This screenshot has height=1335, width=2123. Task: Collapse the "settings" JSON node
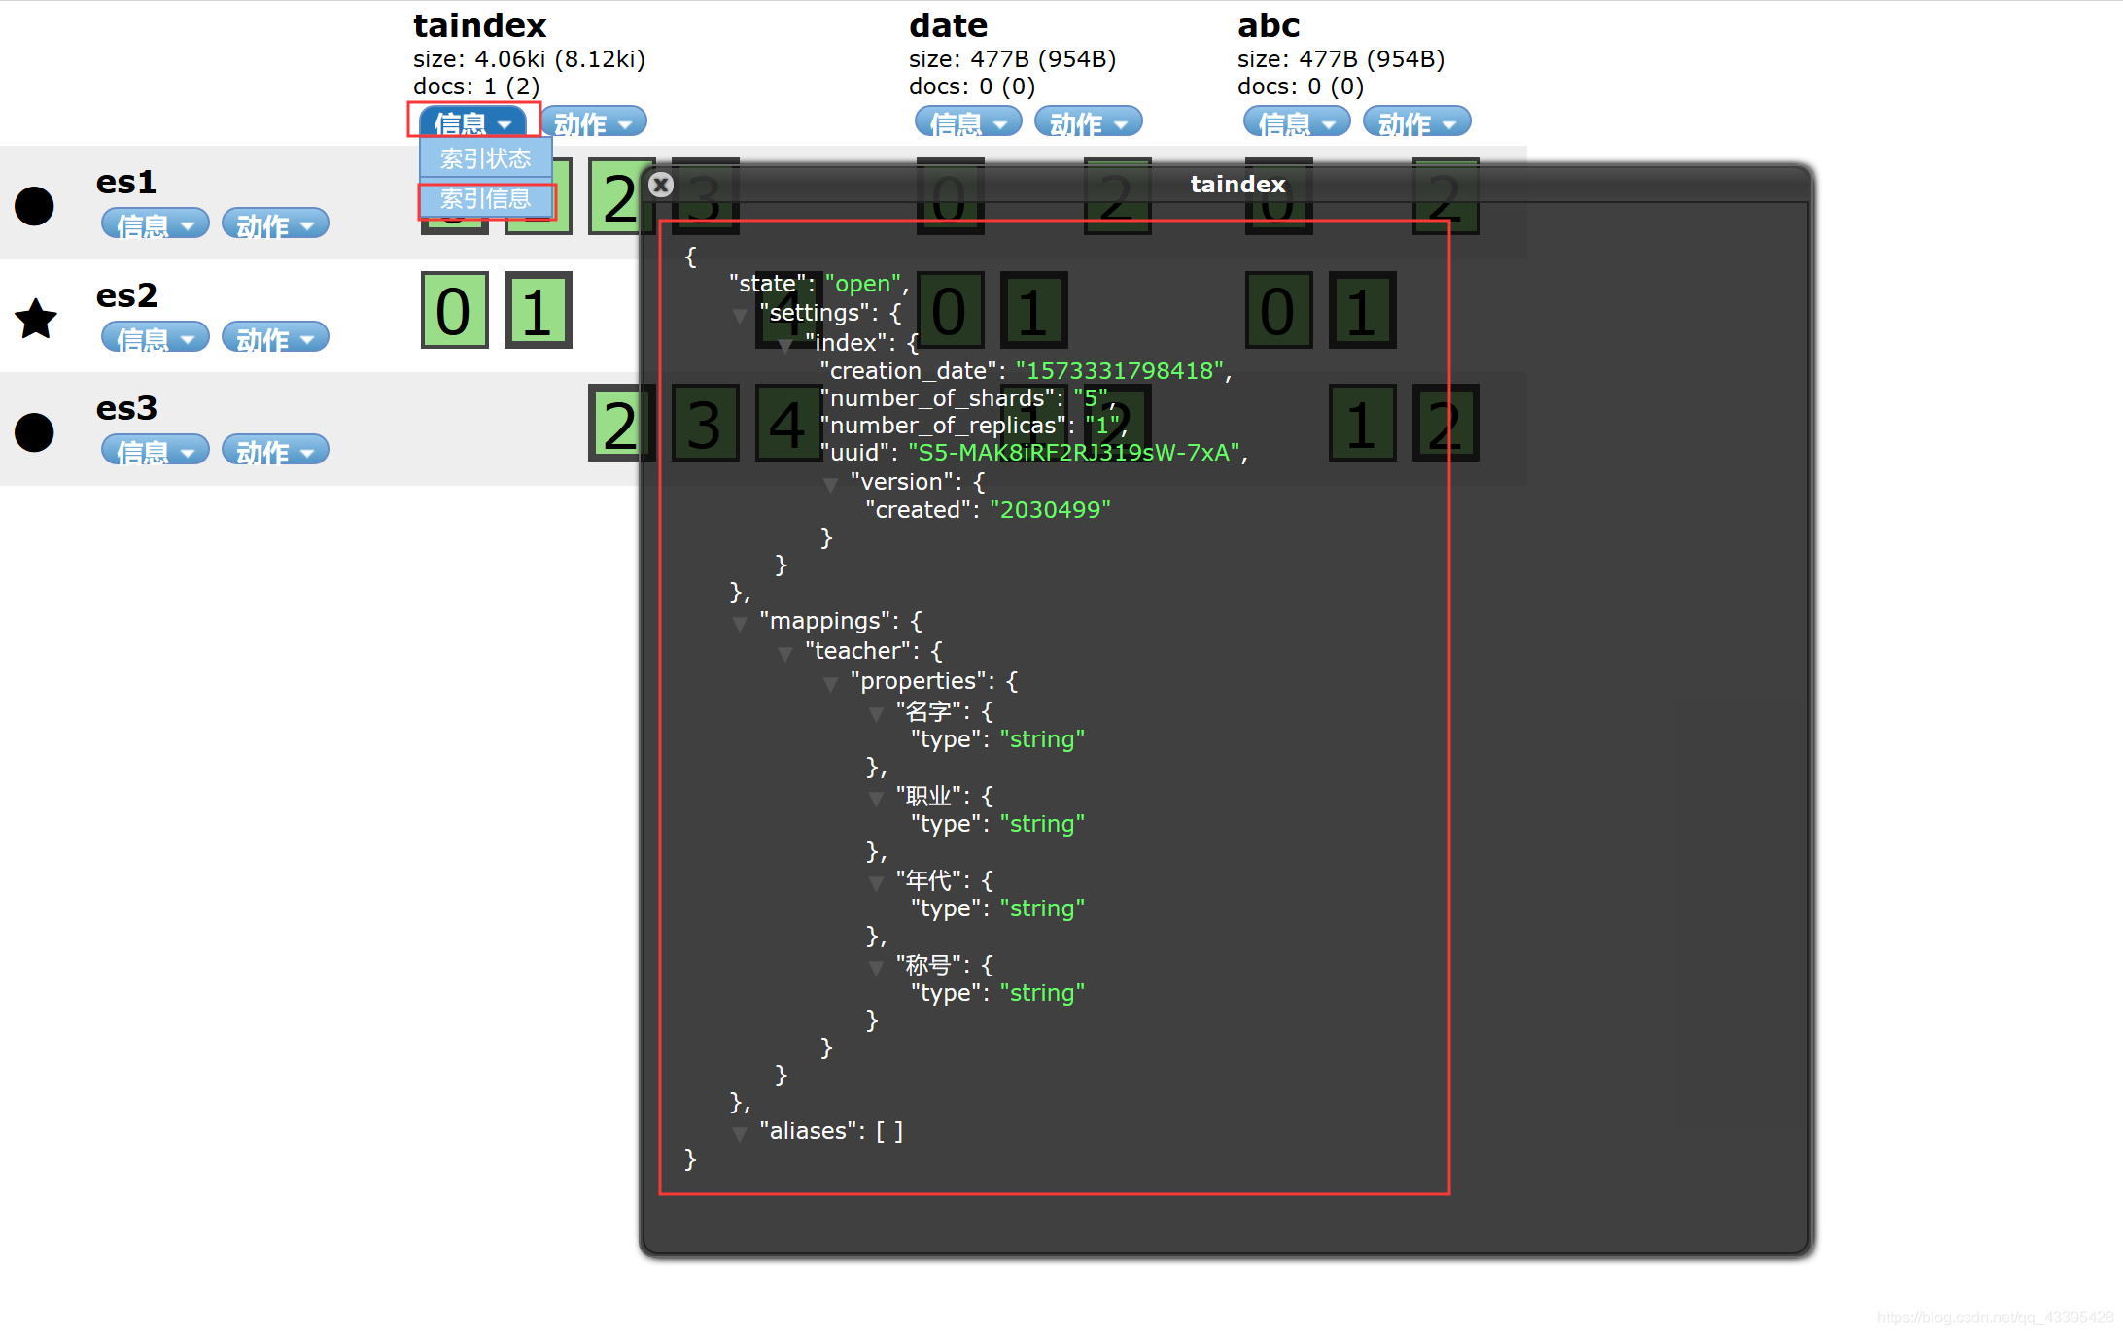(739, 316)
